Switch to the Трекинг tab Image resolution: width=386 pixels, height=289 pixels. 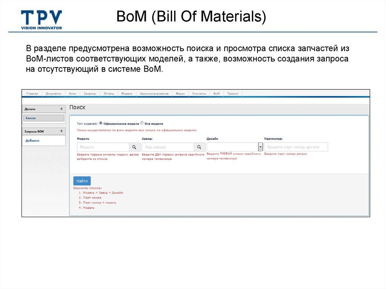[x=234, y=93]
